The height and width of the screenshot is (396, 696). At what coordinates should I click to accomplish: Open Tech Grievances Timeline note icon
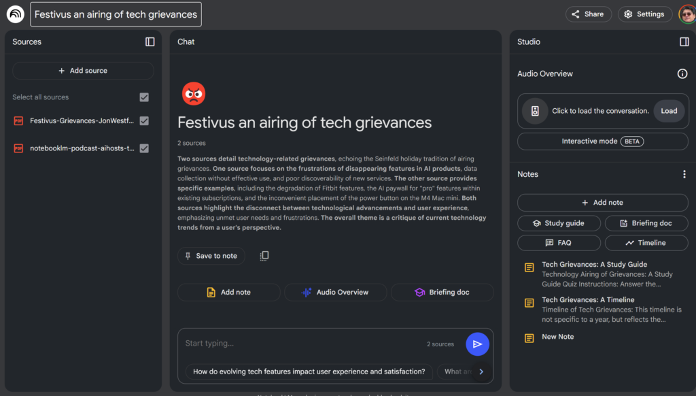(x=529, y=303)
